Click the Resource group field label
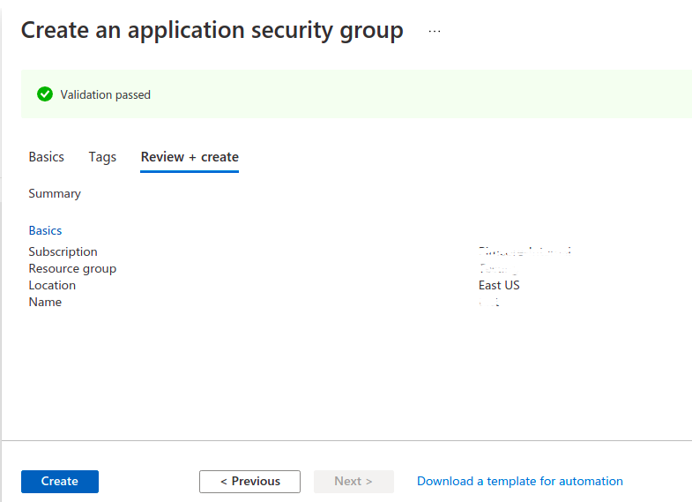692x502 pixels. pyautogui.click(x=72, y=268)
